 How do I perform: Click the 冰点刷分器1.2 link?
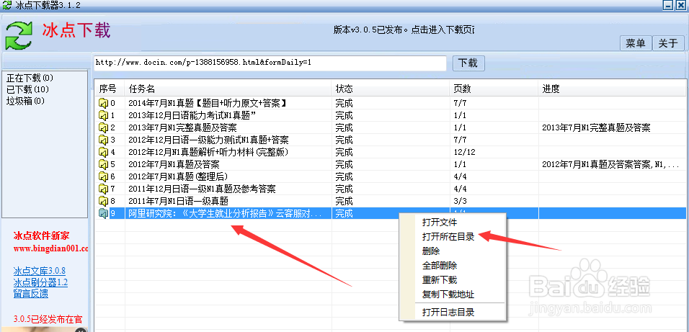point(40,282)
